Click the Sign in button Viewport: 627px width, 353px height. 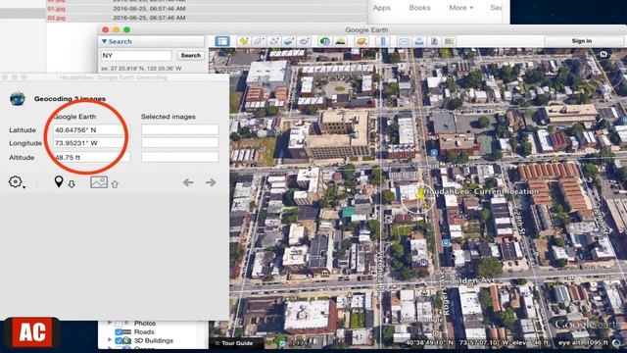(x=581, y=41)
